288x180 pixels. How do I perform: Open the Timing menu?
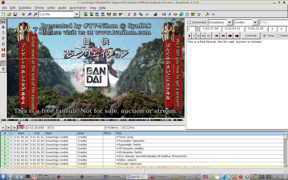39,8
